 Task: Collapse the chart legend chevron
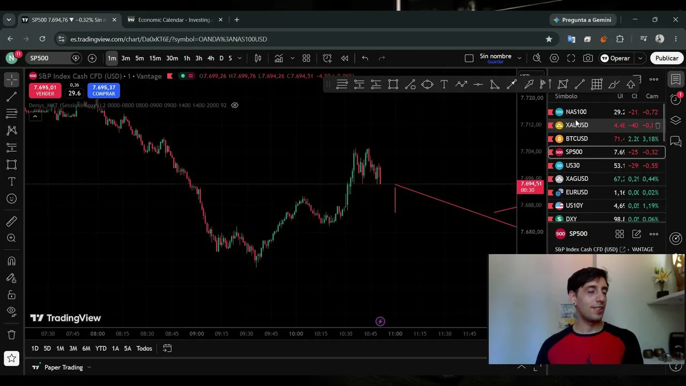point(35,116)
